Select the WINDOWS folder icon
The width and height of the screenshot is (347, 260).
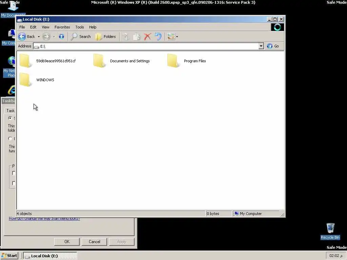25,80
